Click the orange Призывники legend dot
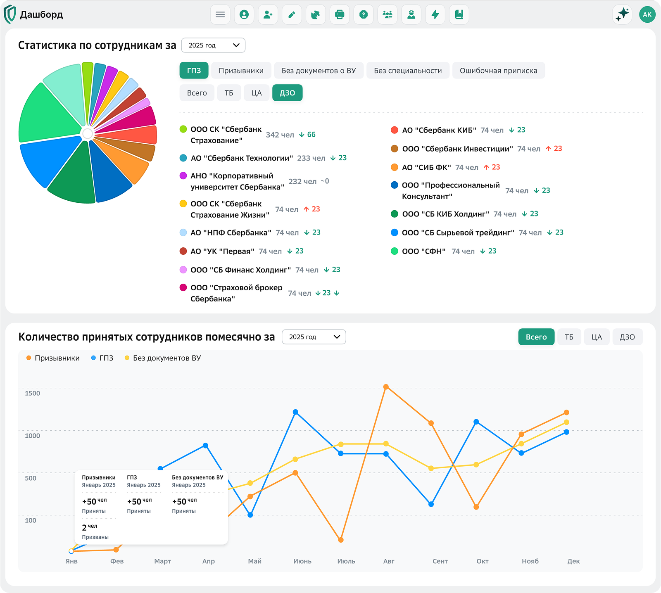 click(x=29, y=358)
